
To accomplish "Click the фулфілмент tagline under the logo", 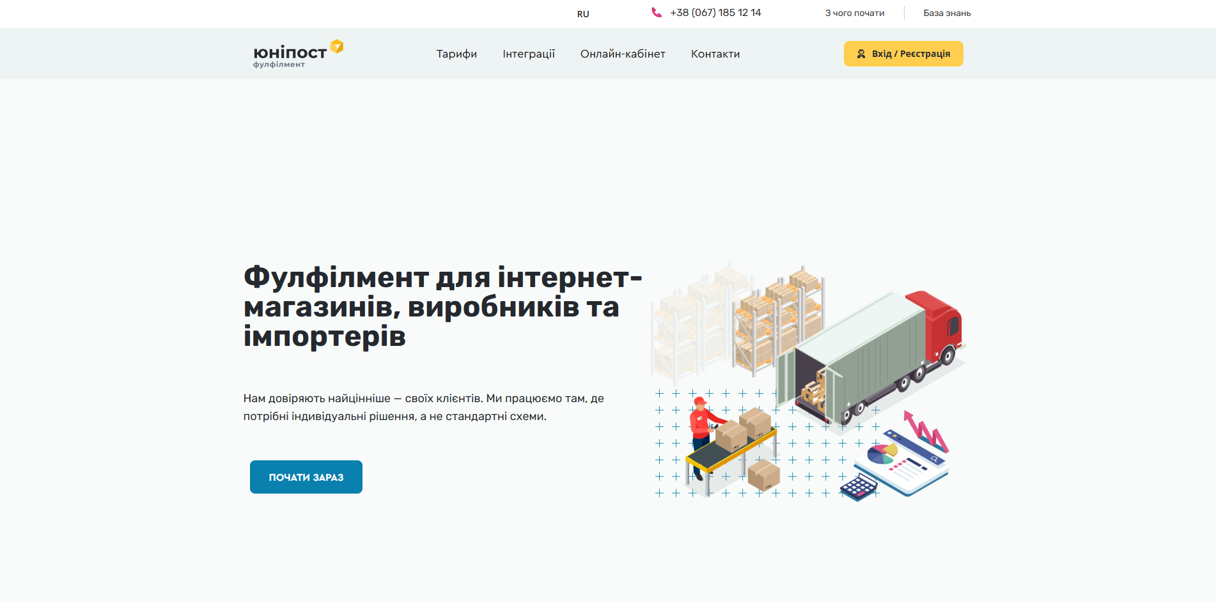I will click(x=279, y=64).
